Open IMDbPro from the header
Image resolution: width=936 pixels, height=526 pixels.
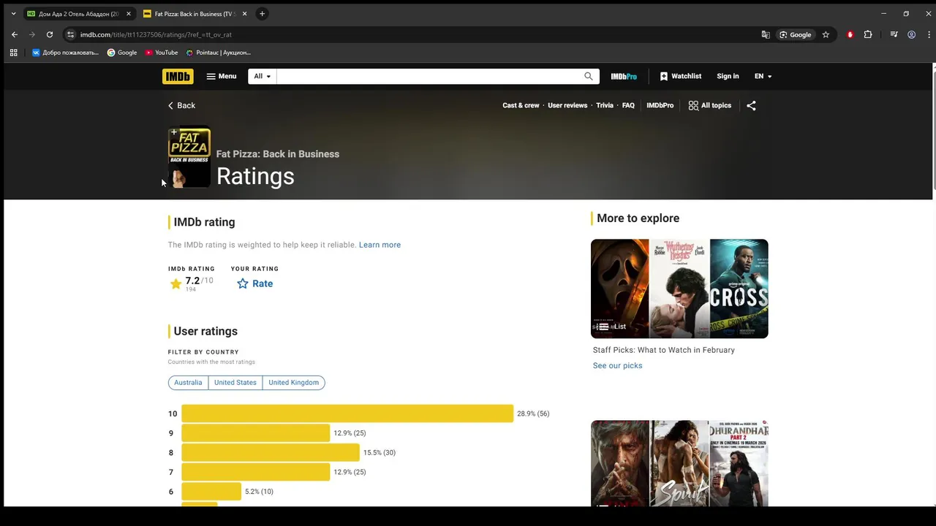click(624, 76)
